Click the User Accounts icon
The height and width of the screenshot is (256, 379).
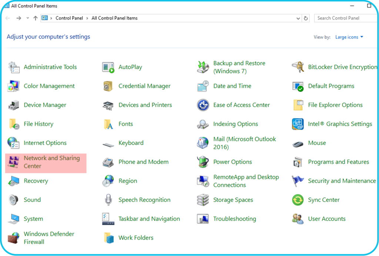298,219
